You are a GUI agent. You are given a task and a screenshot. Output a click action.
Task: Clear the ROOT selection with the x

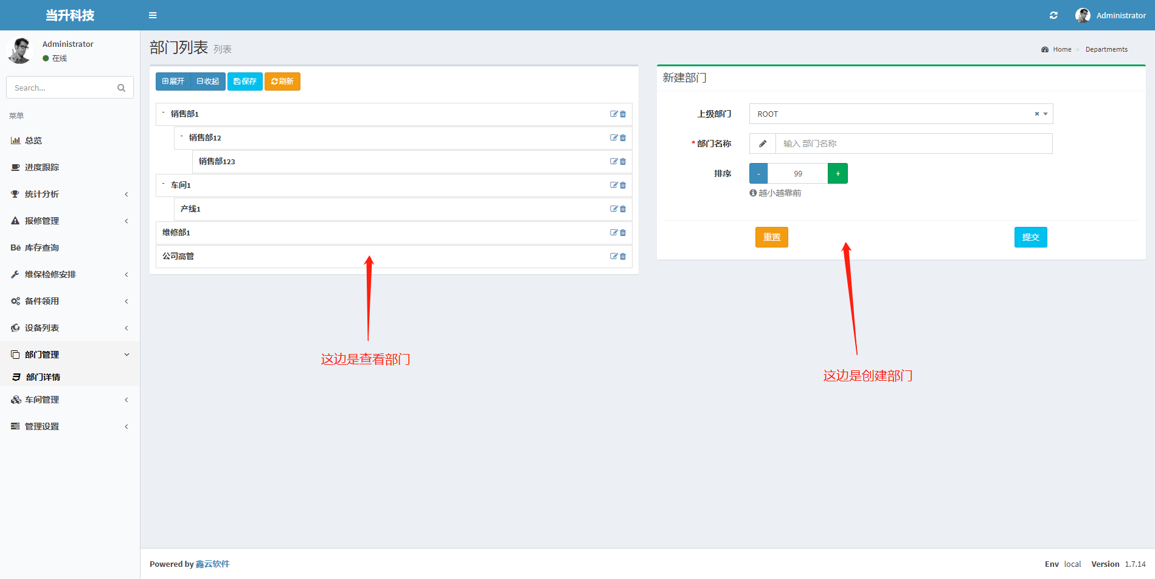(x=1036, y=114)
